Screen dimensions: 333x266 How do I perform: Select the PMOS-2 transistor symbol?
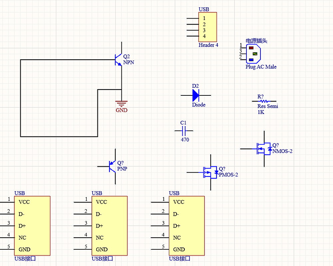[x=210, y=172]
